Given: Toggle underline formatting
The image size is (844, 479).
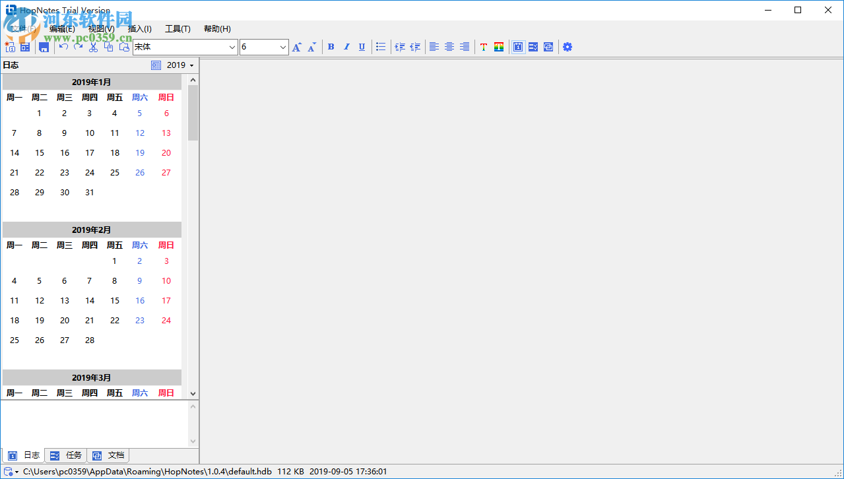Looking at the screenshot, I should click(362, 47).
